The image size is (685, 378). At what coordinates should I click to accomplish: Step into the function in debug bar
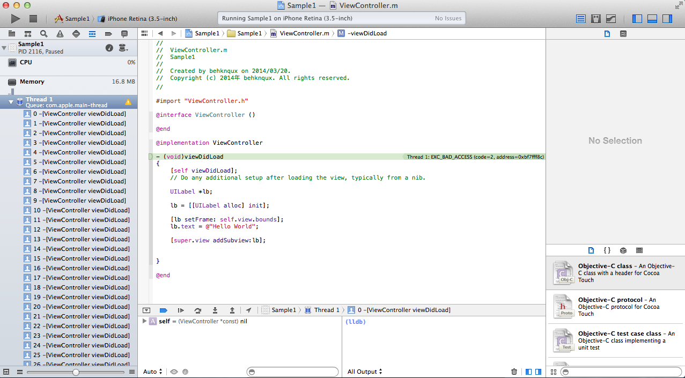tap(215, 310)
